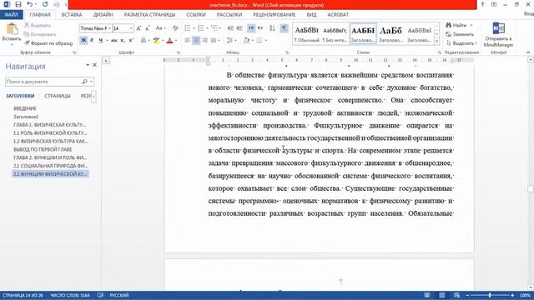Open the РАЗМЕТКА СТРАНИЦЫ tab

point(149,15)
